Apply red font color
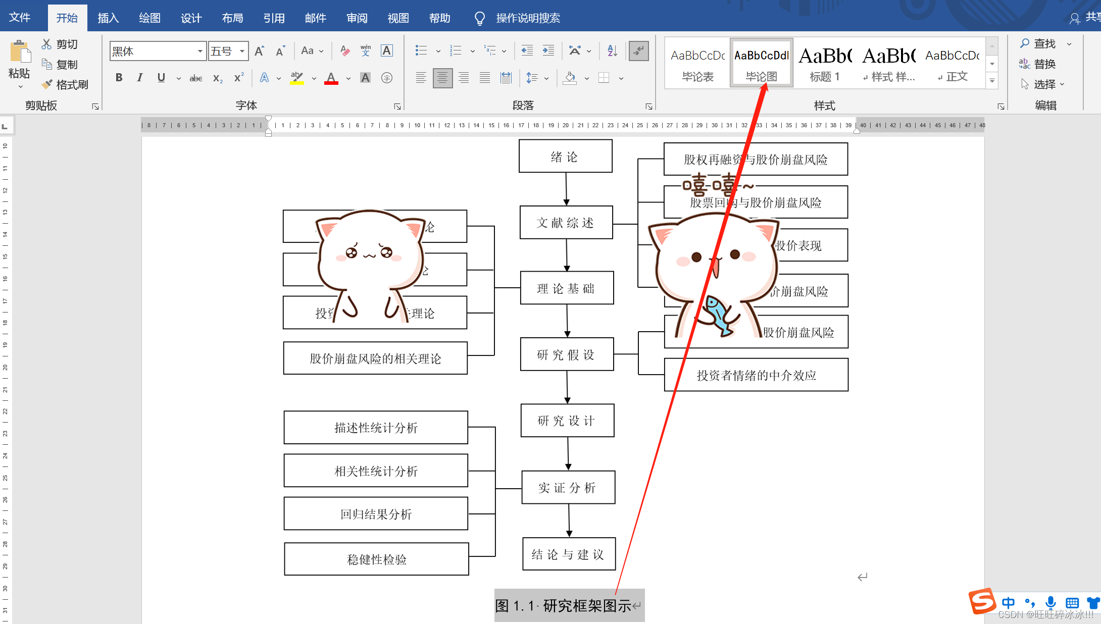1101x624 pixels. point(331,78)
